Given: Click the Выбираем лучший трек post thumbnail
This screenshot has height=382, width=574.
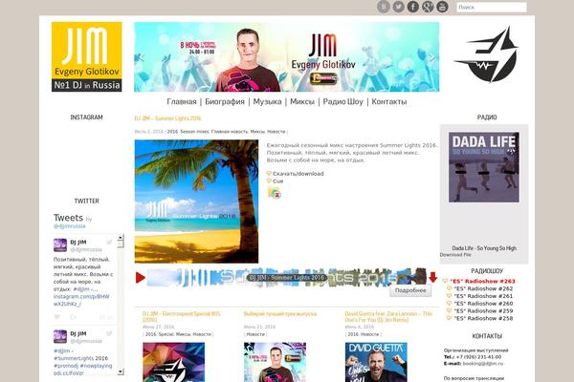Looking at the screenshot, I should coord(275,362).
